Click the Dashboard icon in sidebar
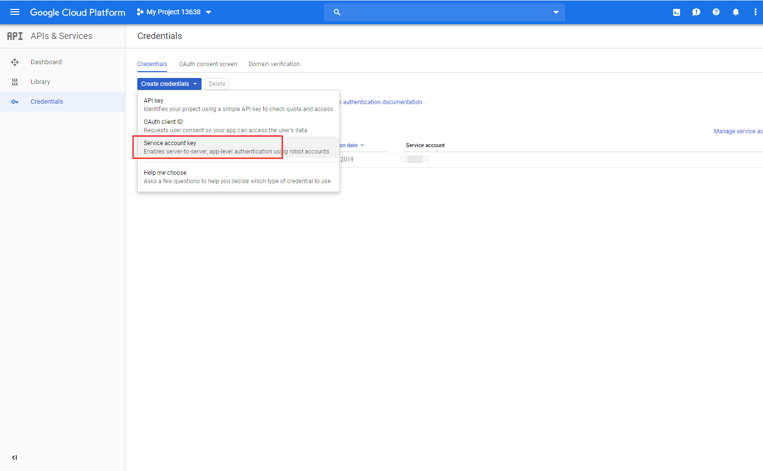763x471 pixels. click(x=15, y=62)
